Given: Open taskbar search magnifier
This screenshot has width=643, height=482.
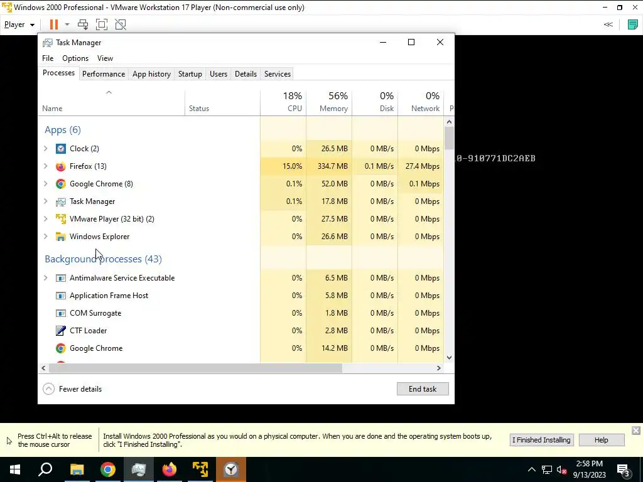Looking at the screenshot, I should click(45, 469).
